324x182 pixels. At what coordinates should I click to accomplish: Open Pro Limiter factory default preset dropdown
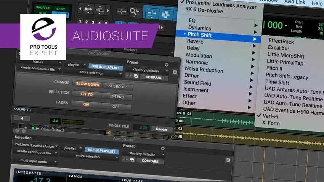[143, 154]
